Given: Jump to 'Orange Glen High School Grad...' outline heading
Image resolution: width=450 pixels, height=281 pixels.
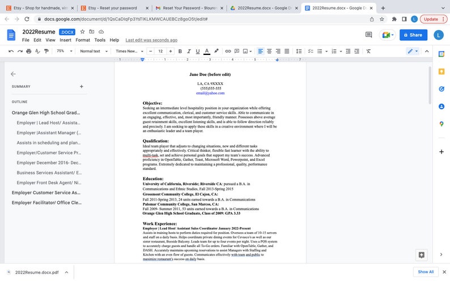Looking at the screenshot, I should pyautogui.click(x=46, y=113).
